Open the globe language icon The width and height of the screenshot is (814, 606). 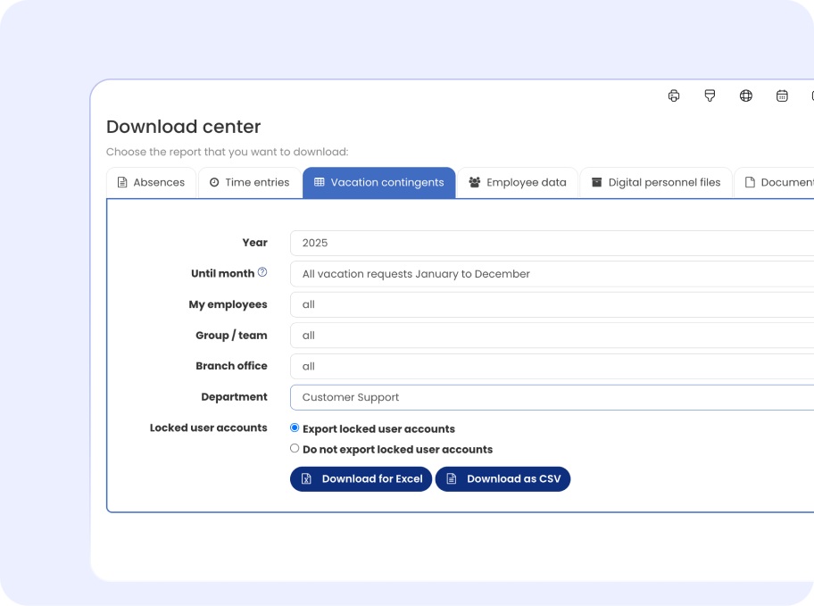746,95
